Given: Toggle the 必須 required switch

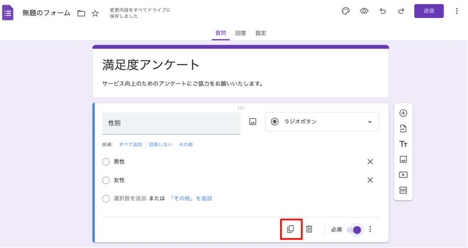Looking at the screenshot, I should pos(354,230).
